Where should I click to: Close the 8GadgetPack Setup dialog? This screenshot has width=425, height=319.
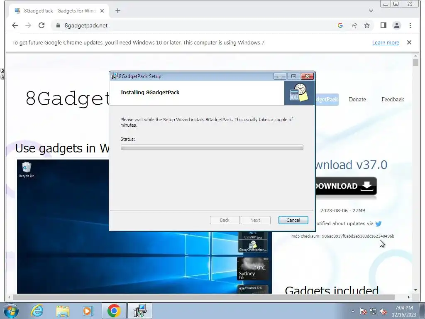308,76
